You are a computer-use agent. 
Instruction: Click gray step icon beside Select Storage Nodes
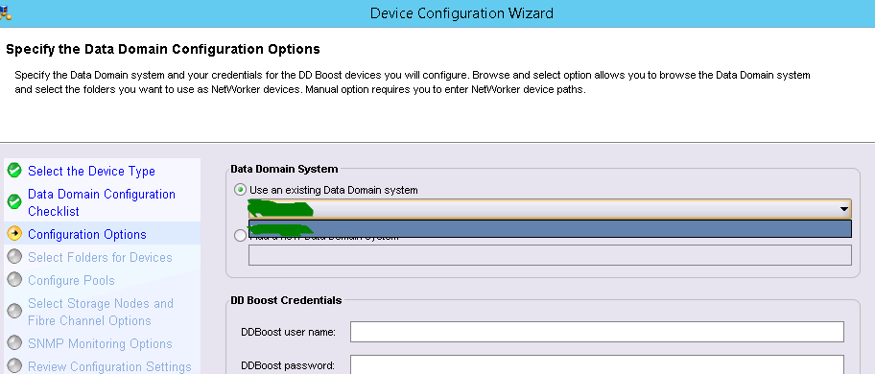point(14,311)
